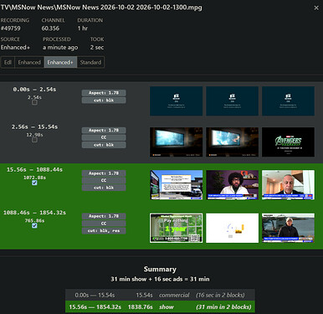323x314 pixels.
Task: Click cut: blk tag in 15.56s segment
Action: pos(104,188)
